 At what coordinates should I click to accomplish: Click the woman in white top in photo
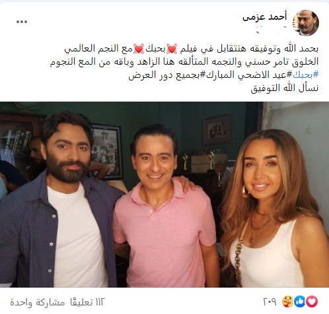(x=271, y=209)
